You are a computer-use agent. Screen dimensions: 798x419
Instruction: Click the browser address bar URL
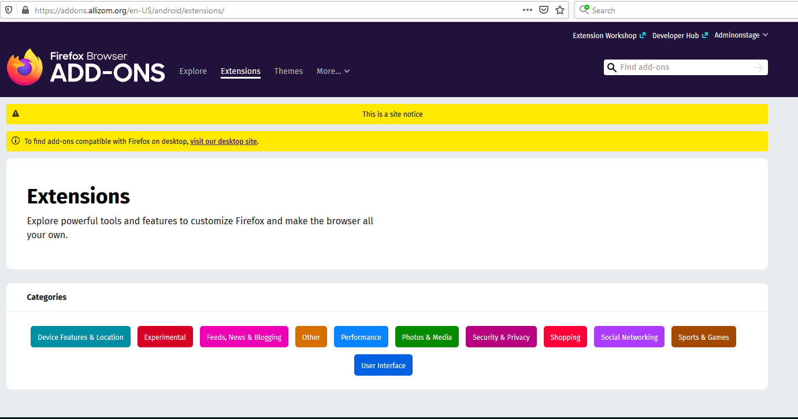click(129, 10)
